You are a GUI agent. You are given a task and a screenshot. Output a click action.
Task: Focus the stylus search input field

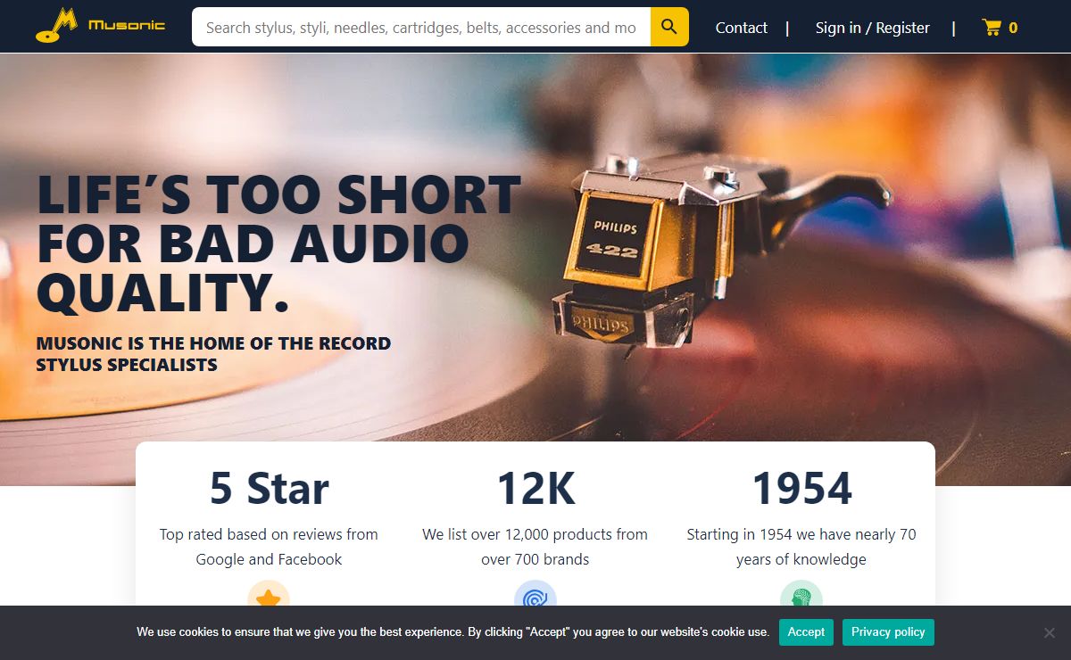tap(421, 27)
